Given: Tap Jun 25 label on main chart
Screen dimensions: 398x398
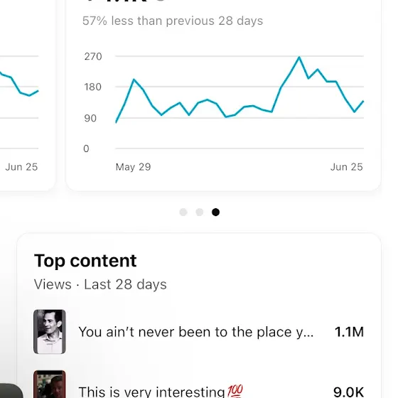Looking at the screenshot, I should click(347, 167).
